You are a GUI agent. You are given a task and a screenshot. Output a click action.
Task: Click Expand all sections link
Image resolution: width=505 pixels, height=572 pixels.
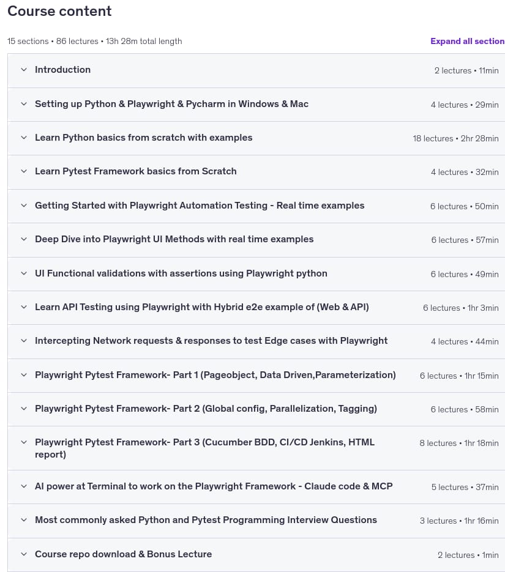468,41
